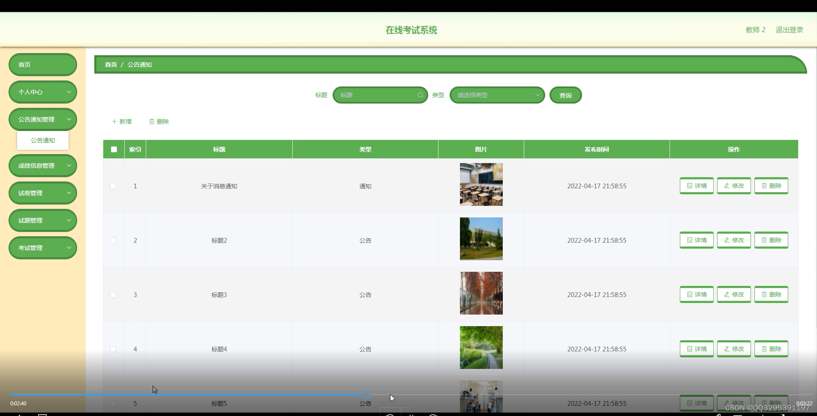Viewport: 817px width, 416px height.
Task: Click the 在线考试系统 header title
Action: [x=412, y=30]
